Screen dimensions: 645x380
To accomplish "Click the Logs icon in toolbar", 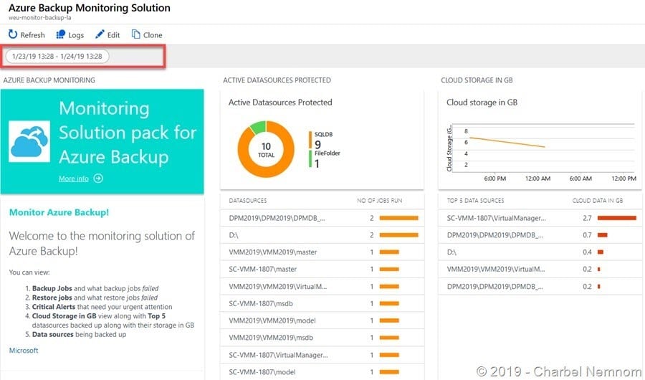I will pyautogui.click(x=60, y=34).
